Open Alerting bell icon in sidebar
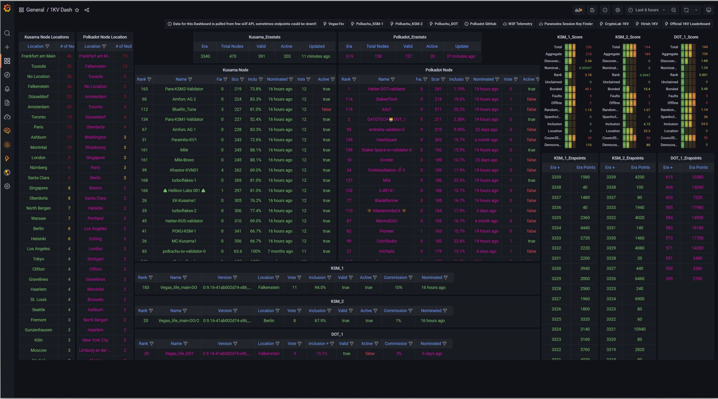 coord(7,89)
